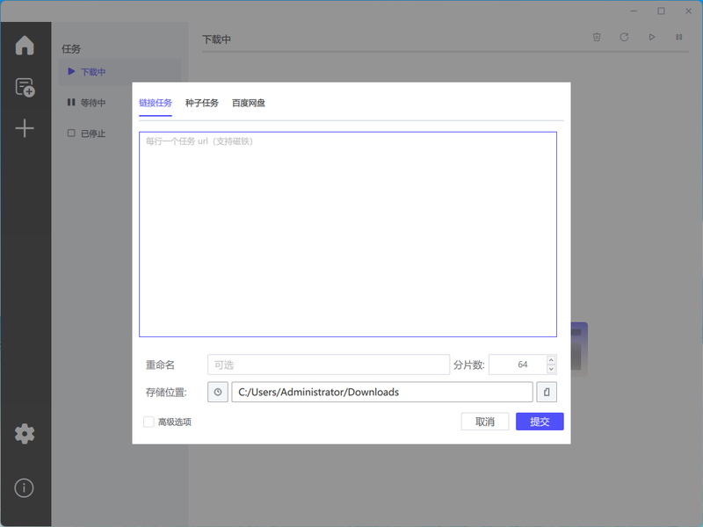This screenshot has width=703, height=527.
Task: Select the 已停止 task category
Action: tap(93, 134)
